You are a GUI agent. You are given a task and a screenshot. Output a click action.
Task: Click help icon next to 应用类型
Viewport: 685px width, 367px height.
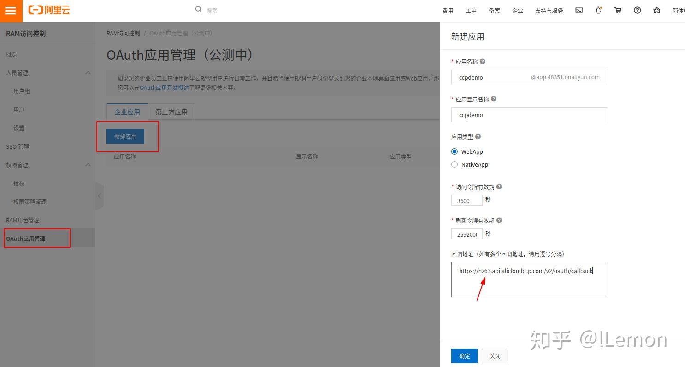point(478,137)
